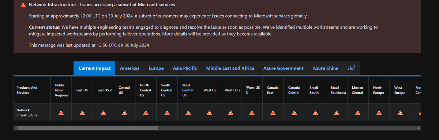Viewport: 439px width, 140px height.
Task: Open the Central US warning status
Action: click(x=124, y=113)
